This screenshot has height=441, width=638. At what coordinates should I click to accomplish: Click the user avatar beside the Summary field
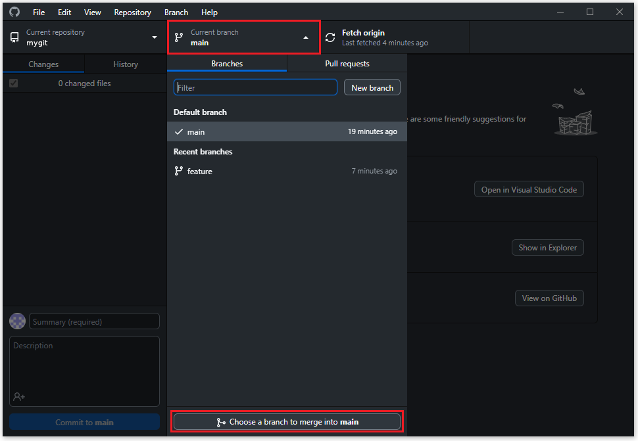point(18,321)
